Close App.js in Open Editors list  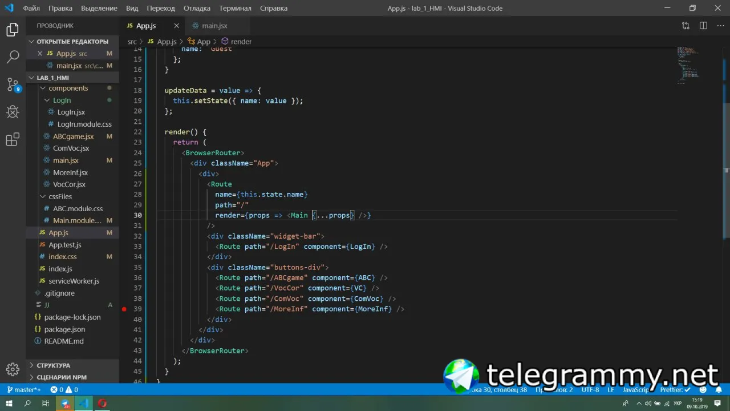(40, 54)
